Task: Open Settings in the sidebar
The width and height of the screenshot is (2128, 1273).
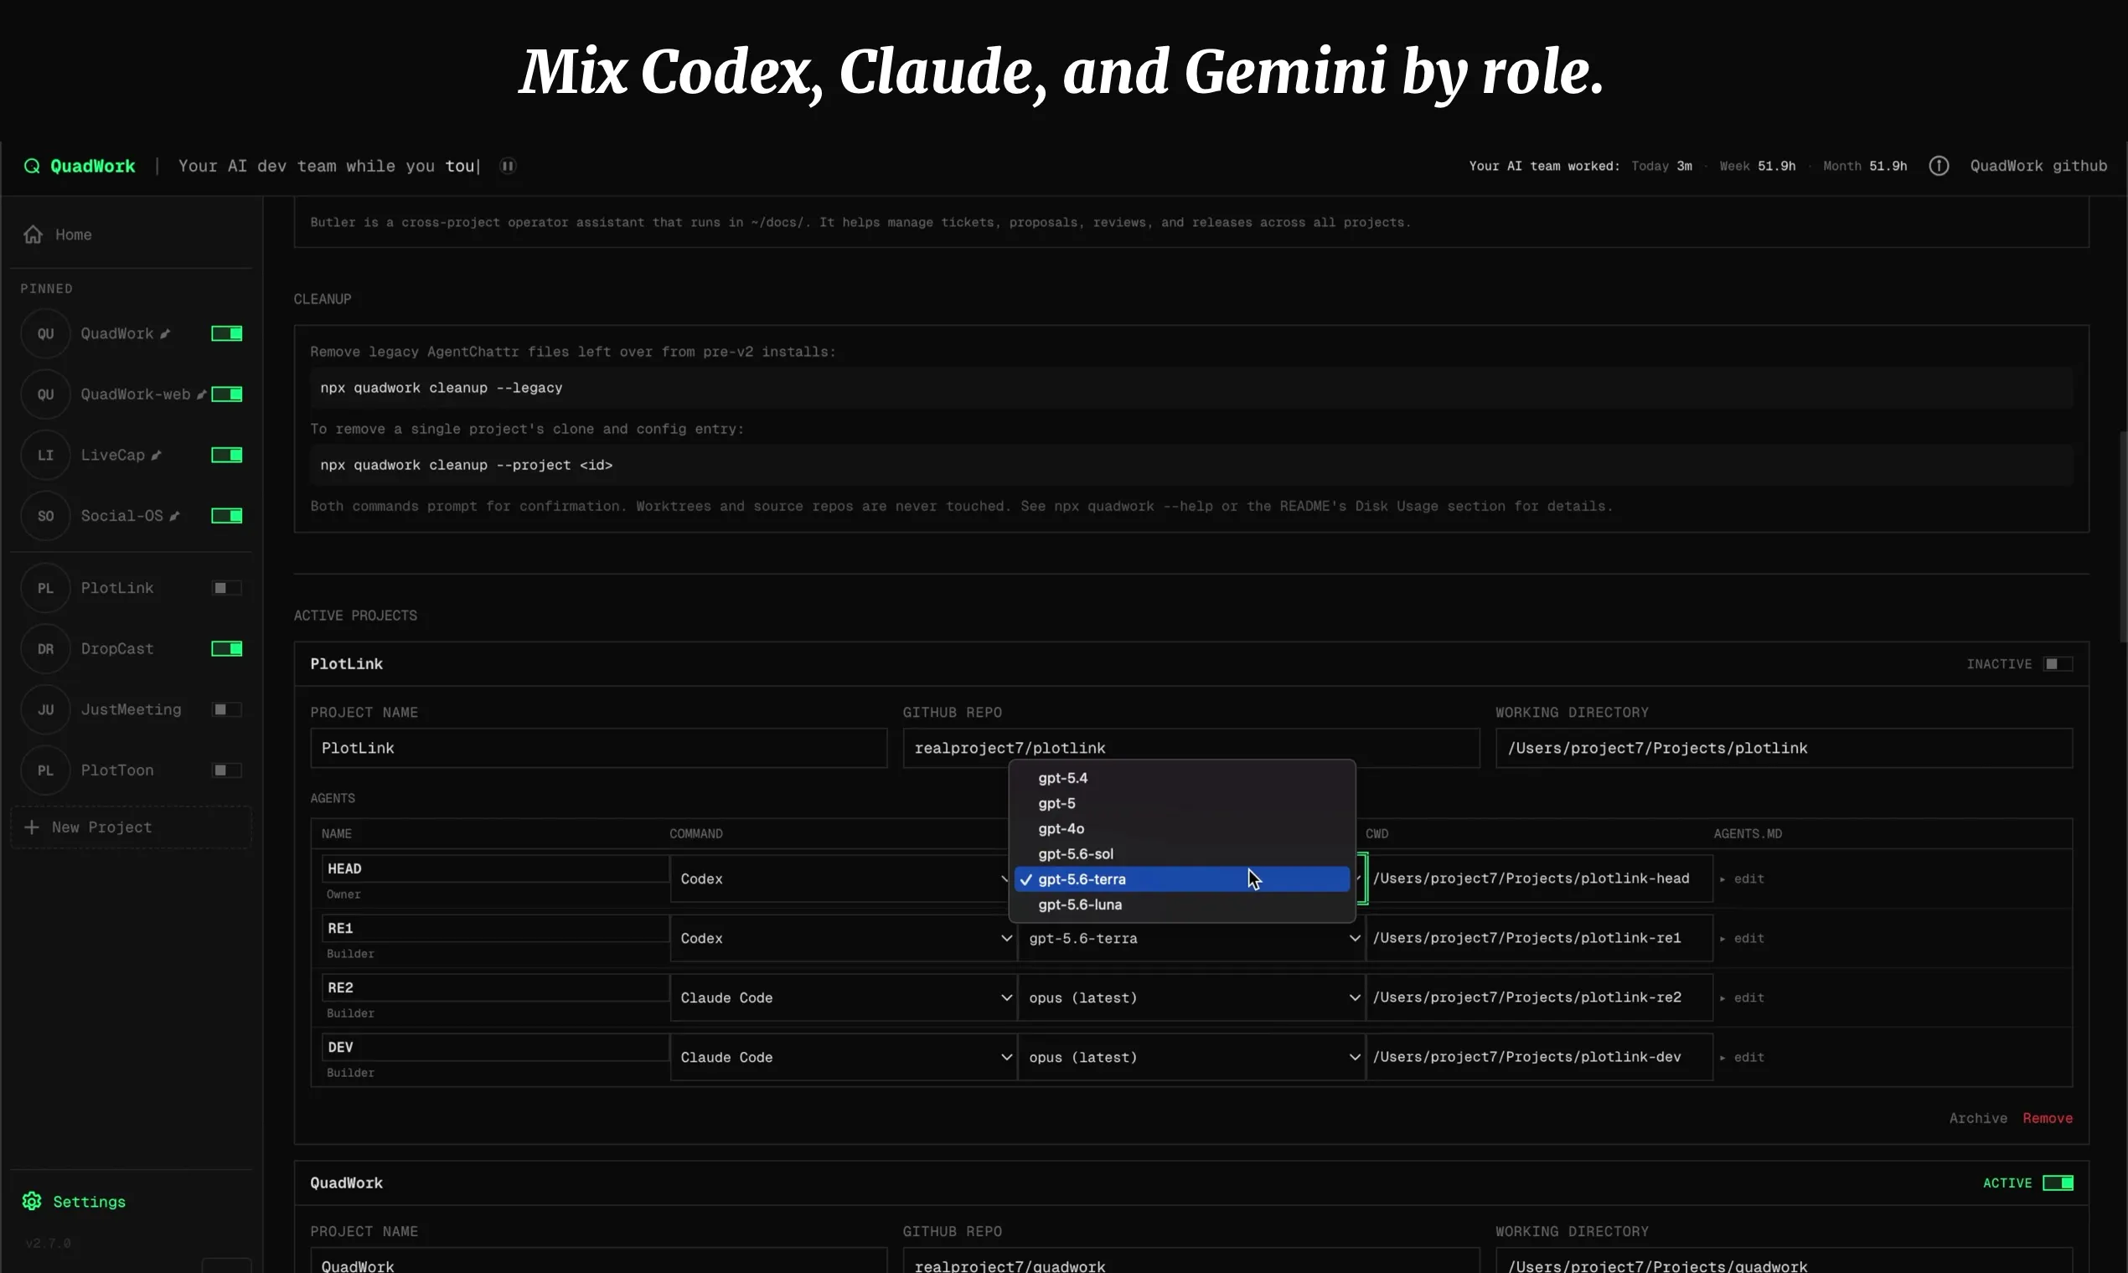Action: [90, 1202]
